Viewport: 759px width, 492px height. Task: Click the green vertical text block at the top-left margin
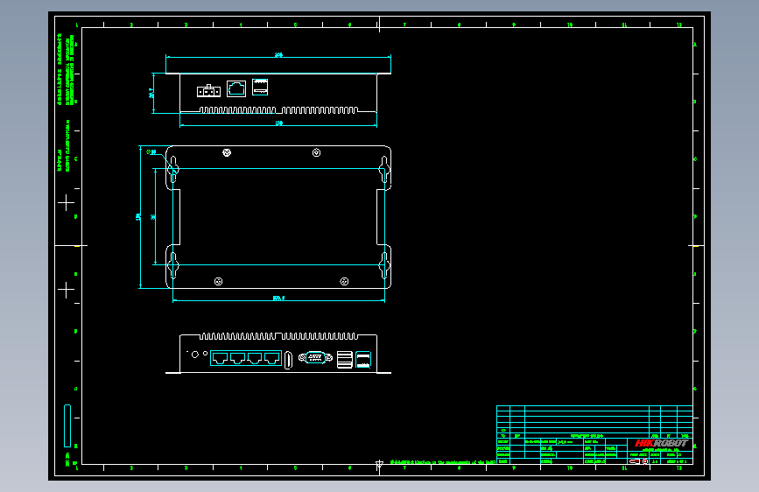coord(66,69)
